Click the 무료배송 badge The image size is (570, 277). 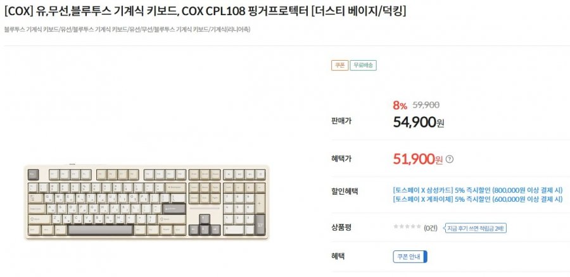364,65
